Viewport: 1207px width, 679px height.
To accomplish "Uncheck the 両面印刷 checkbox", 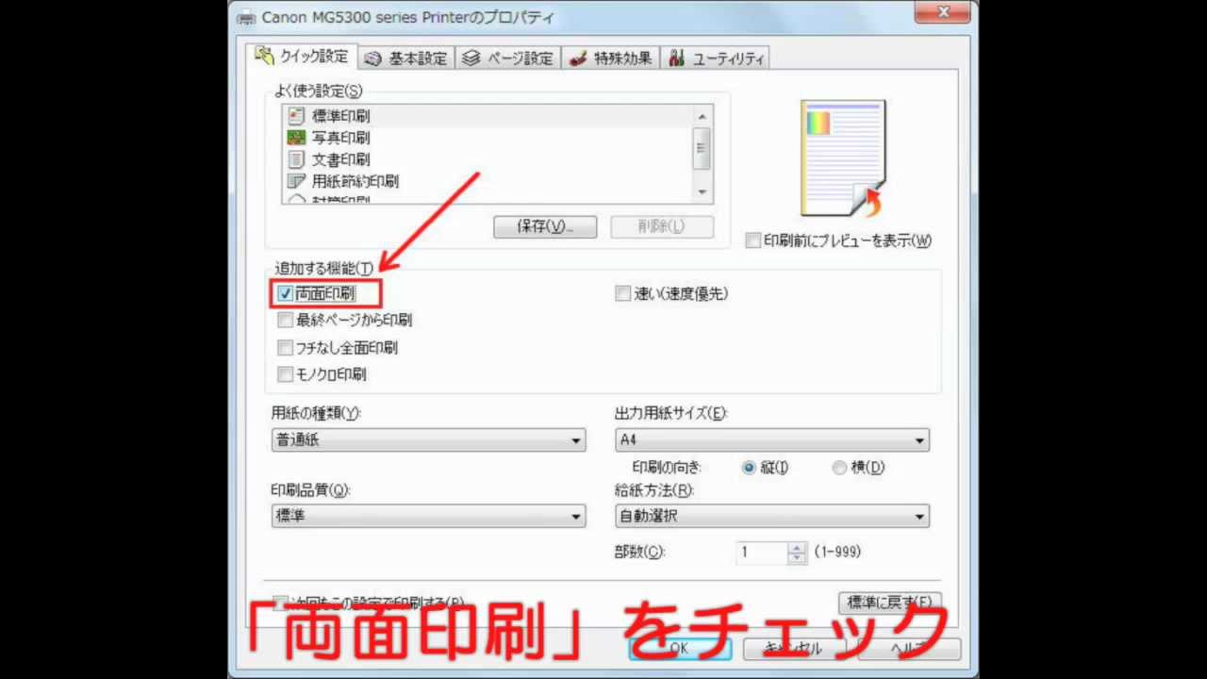I will (285, 293).
